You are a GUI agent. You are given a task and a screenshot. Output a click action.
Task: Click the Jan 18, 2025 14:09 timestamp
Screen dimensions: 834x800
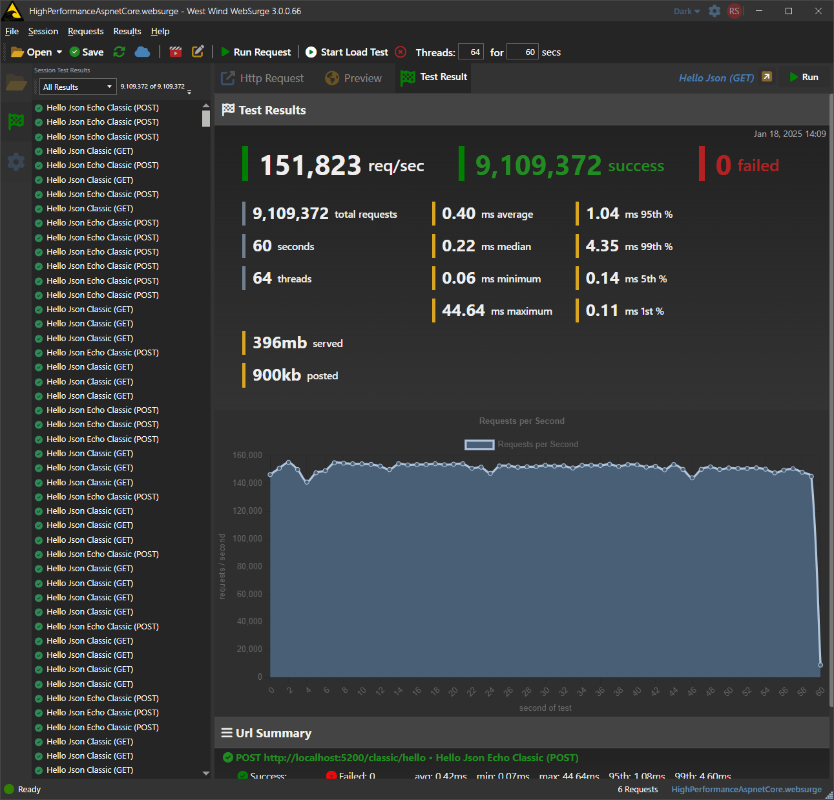pyautogui.click(x=789, y=134)
